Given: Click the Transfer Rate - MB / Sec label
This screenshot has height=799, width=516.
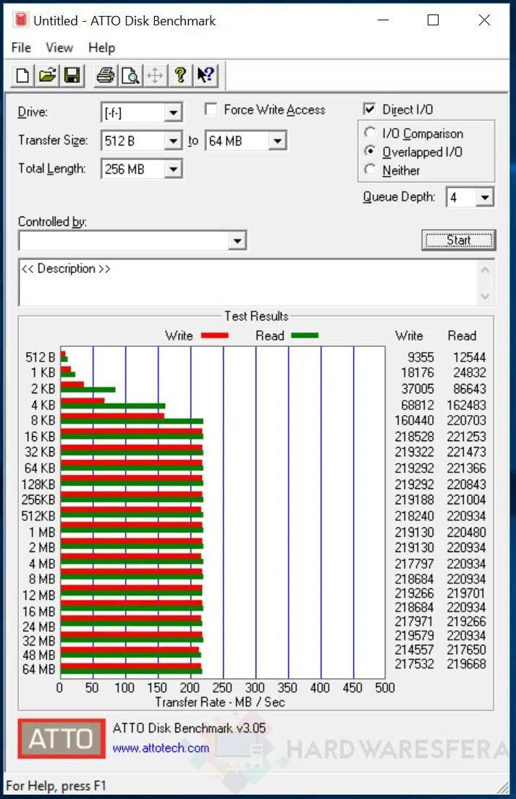Looking at the screenshot, I should pyautogui.click(x=220, y=702).
